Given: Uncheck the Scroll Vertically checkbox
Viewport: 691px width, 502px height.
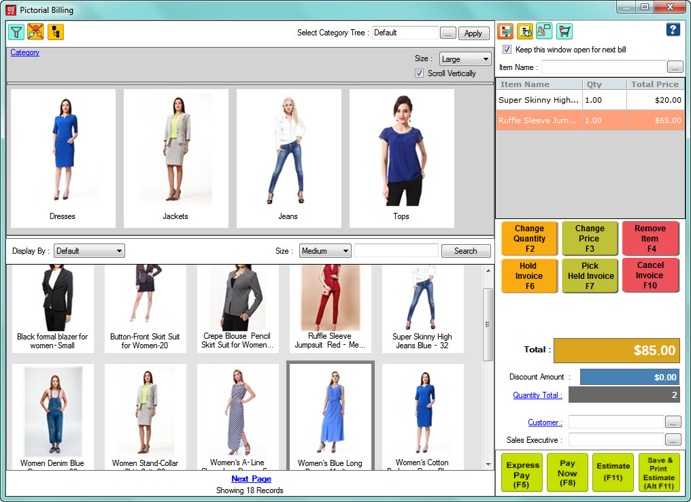Looking at the screenshot, I should (420, 73).
